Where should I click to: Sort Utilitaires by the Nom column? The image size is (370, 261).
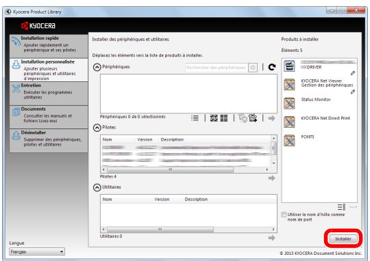click(107, 200)
